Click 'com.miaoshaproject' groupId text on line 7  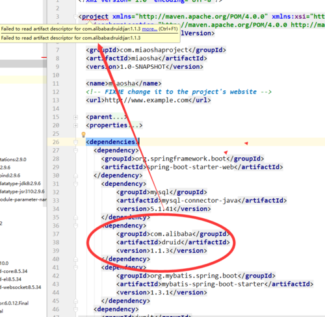(x=154, y=50)
